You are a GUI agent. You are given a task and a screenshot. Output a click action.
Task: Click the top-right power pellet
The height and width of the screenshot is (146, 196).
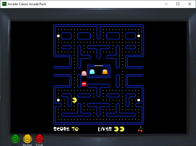click(x=139, y=36)
